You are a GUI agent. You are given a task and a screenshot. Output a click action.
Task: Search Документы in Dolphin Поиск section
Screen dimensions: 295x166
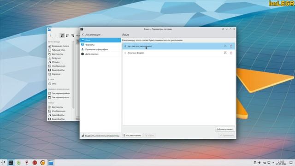coord(60,107)
